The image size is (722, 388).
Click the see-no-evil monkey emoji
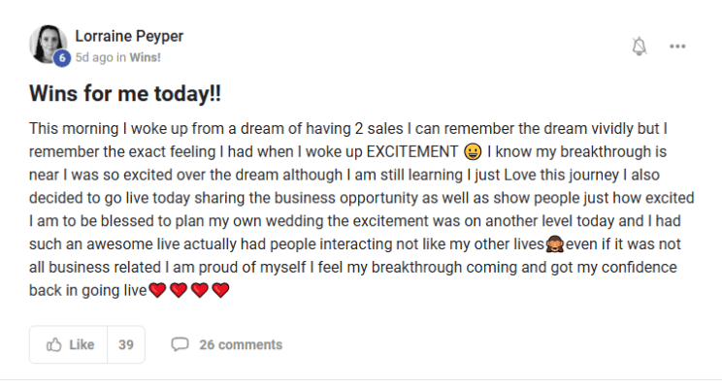[x=554, y=243]
